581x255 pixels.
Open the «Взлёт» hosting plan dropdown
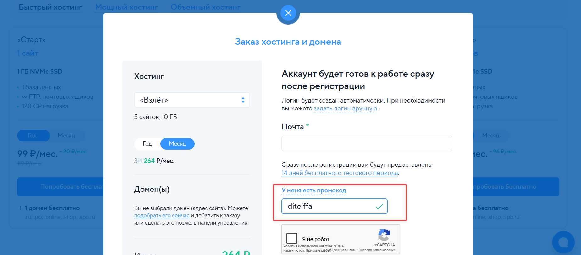tap(192, 100)
